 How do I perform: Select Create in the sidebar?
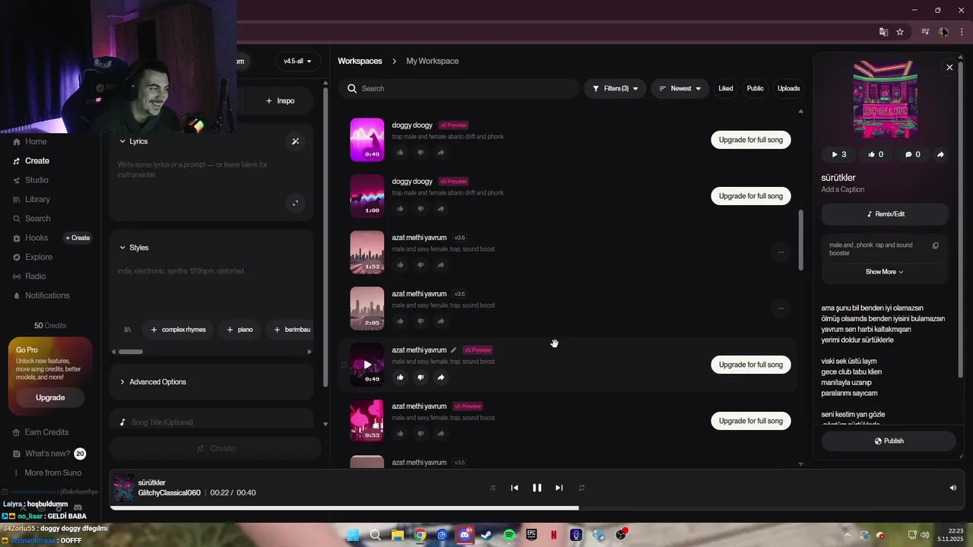click(x=36, y=161)
